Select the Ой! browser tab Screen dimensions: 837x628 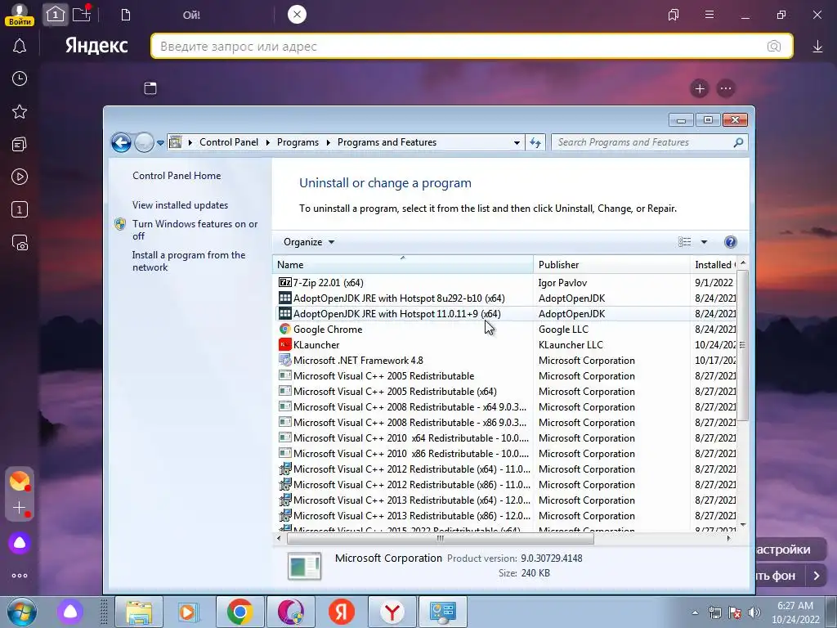[x=191, y=15]
